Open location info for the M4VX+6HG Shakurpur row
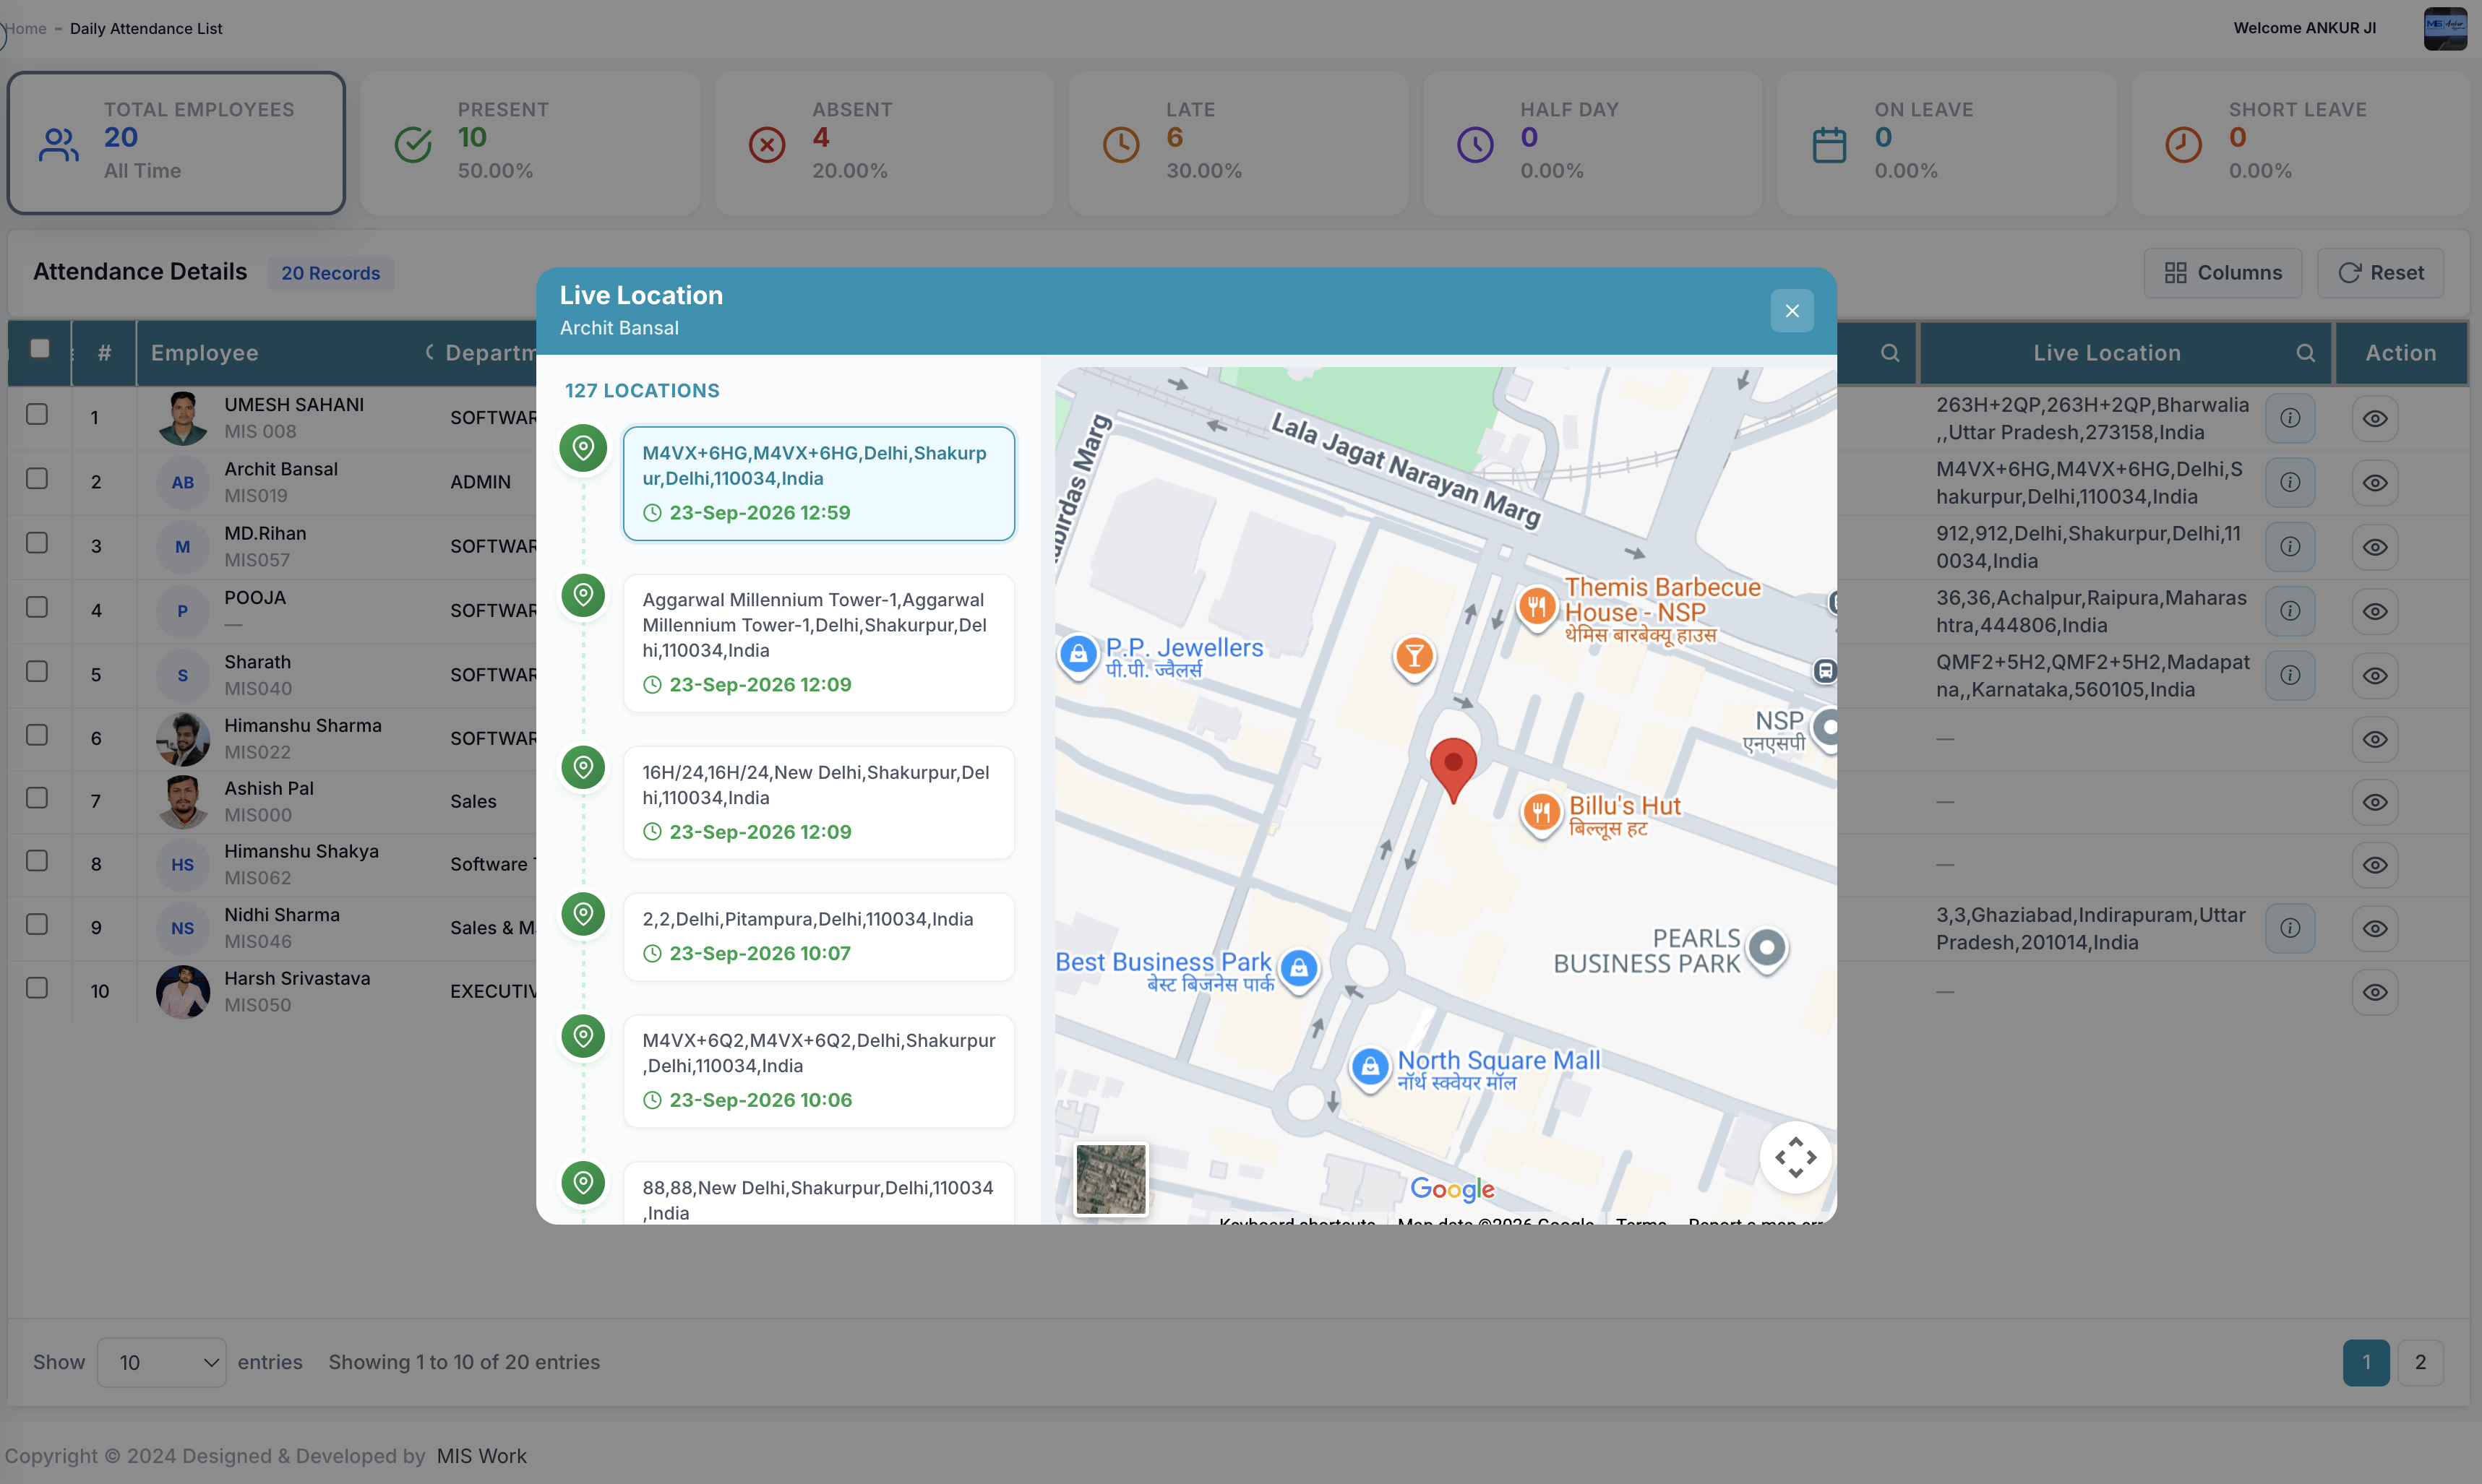This screenshot has width=2482, height=1484. [2289, 483]
